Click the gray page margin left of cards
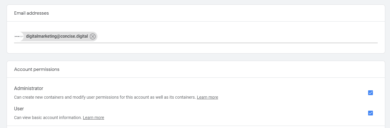Viewport: 390px width, 128px height. [x=3, y=60]
